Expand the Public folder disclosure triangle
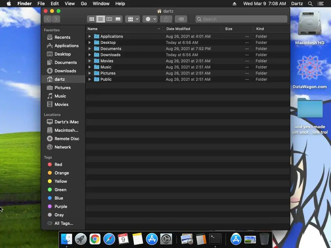The image size is (331, 248). pyautogui.click(x=90, y=79)
